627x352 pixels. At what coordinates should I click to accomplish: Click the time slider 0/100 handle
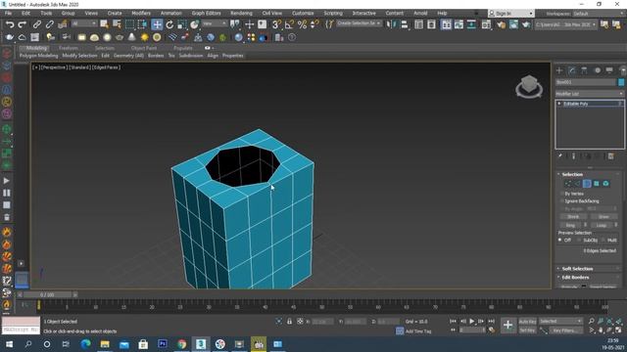[x=47, y=295]
